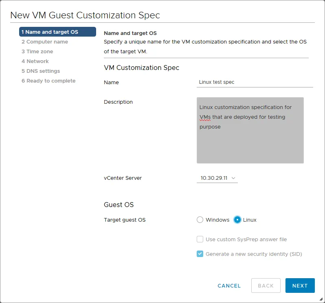The height and width of the screenshot is (303, 325).
Task: Click the dialog resize handle corner
Action: click(x=321, y=299)
